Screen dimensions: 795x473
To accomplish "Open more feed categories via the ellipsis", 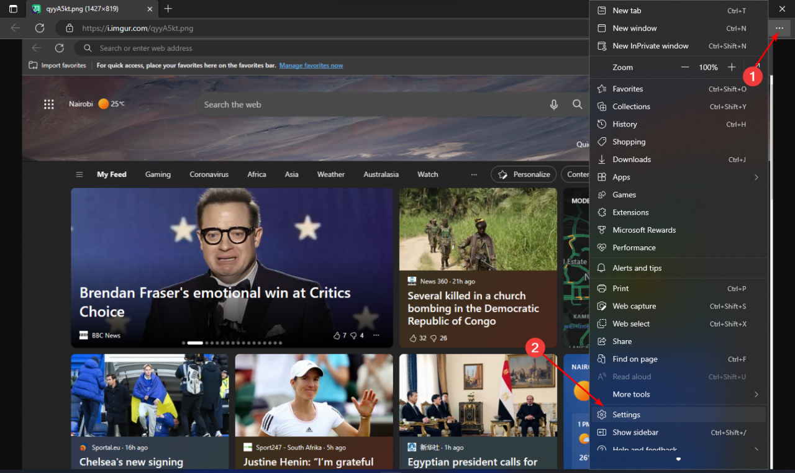I will pos(474,174).
